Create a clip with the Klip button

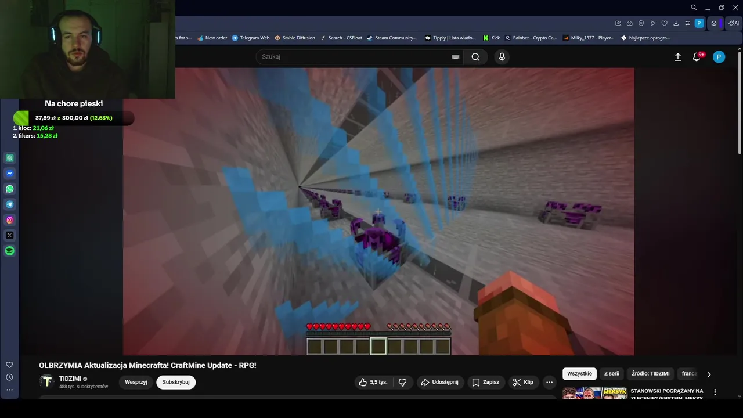pyautogui.click(x=522, y=382)
